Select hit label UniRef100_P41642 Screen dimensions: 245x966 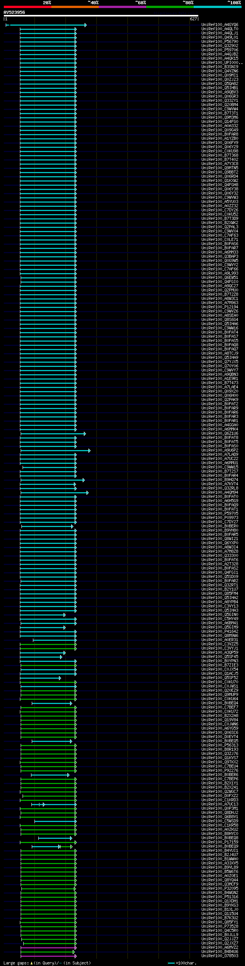coord(220,631)
